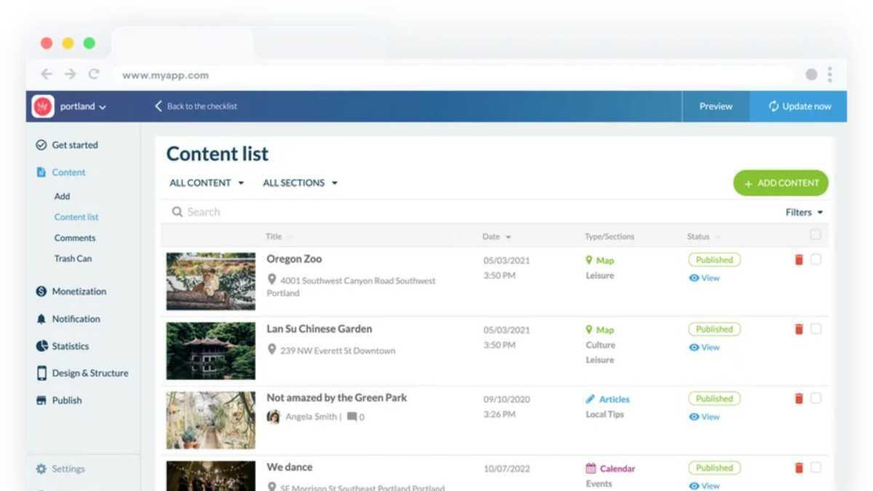Click the browser reload icon
Screen dimensions: 873x491
[94, 74]
